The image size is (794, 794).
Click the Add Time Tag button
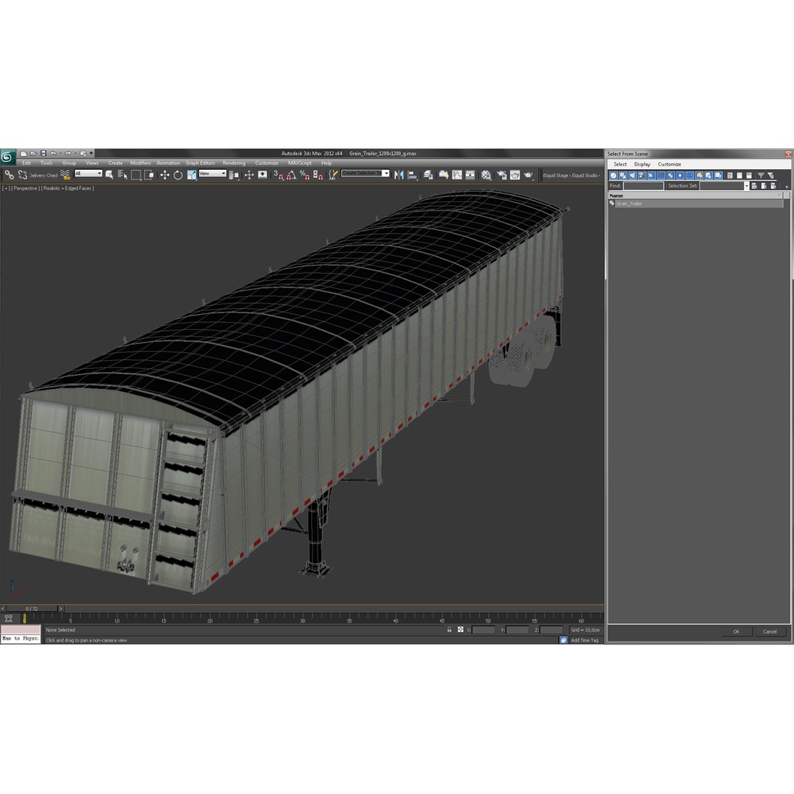[x=584, y=640]
